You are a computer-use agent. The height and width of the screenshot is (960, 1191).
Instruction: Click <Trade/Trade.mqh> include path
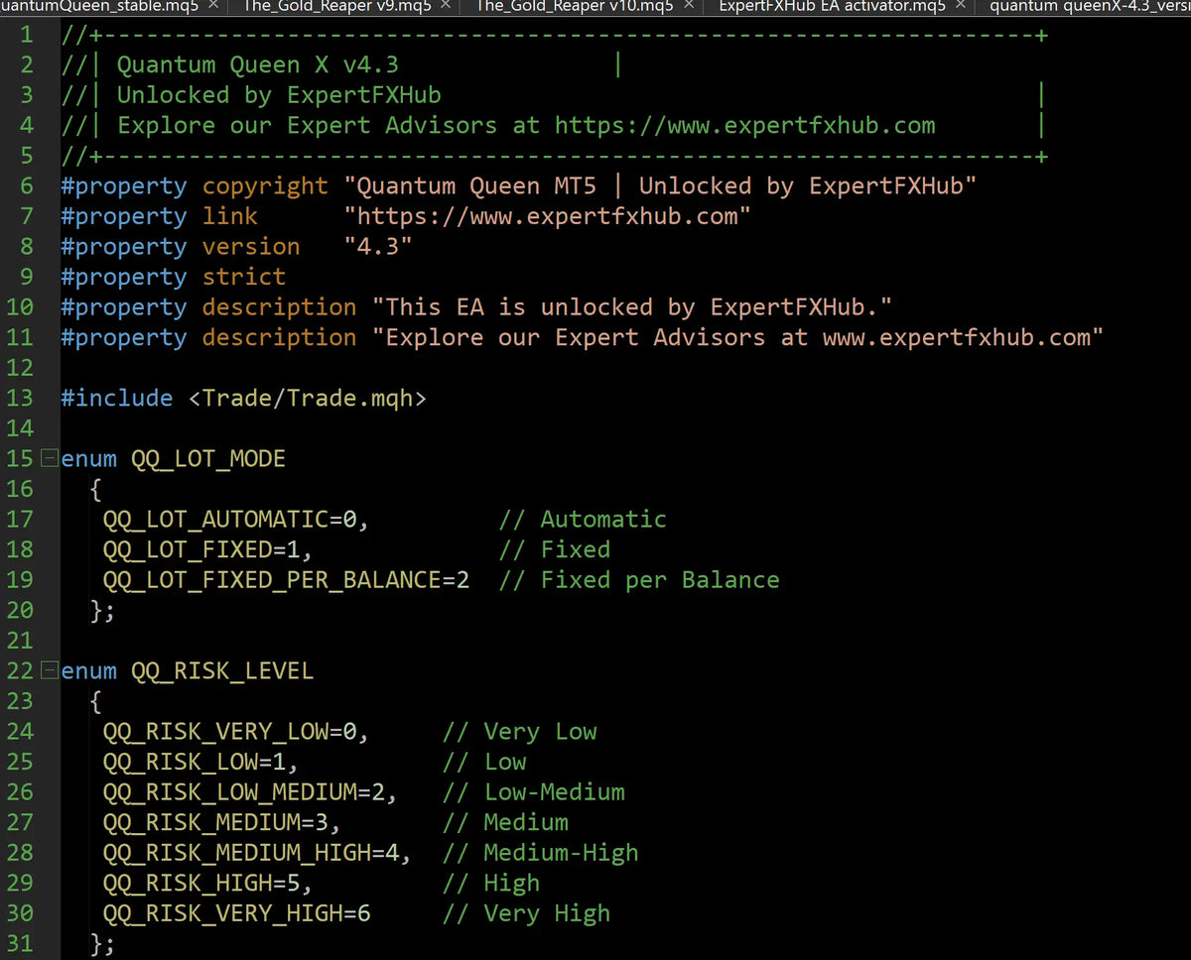308,399
